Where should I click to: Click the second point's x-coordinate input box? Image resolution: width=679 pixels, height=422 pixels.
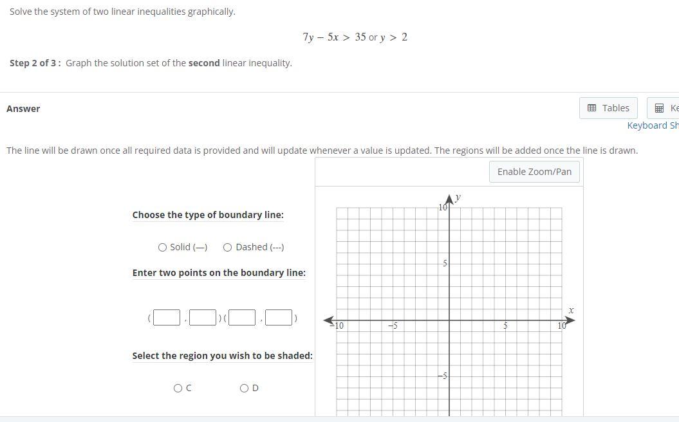click(242, 316)
